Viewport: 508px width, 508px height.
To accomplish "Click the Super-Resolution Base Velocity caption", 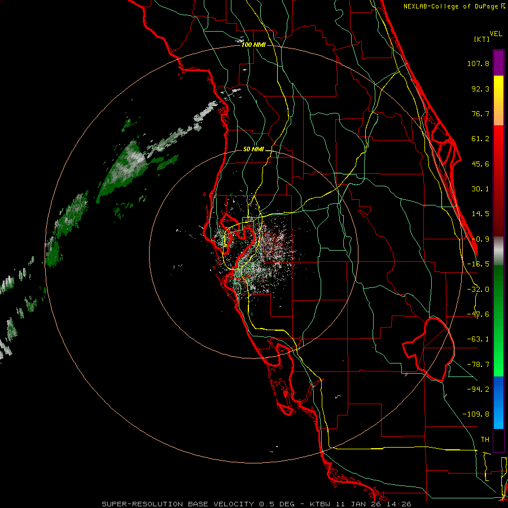I will click(257, 504).
